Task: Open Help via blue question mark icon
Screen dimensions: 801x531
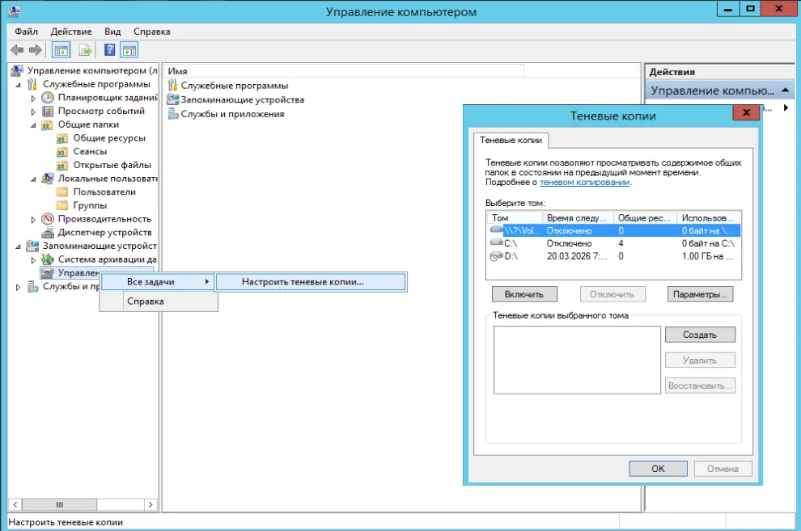Action: click(x=109, y=50)
